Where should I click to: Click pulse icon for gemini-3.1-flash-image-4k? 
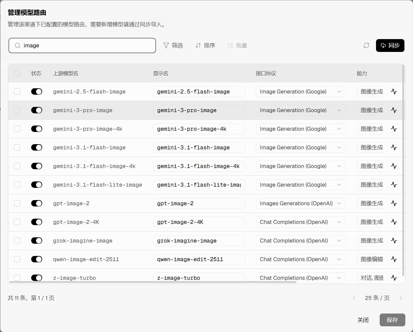pos(394,166)
